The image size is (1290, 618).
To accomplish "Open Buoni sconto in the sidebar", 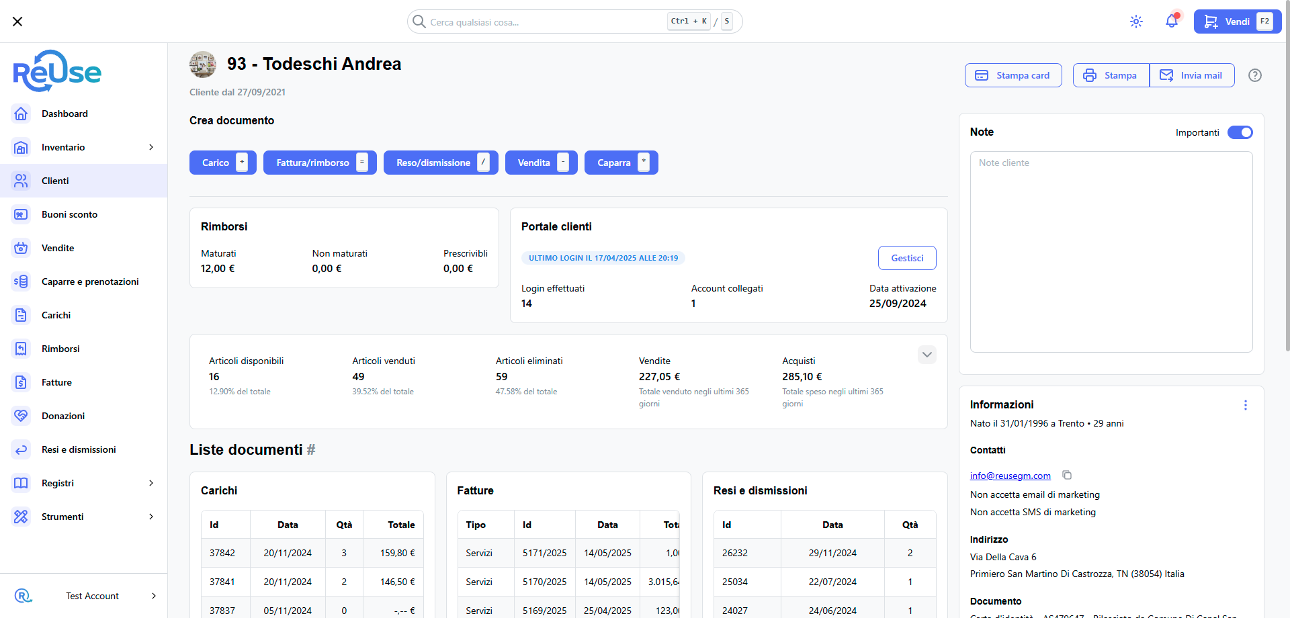I will [69, 214].
